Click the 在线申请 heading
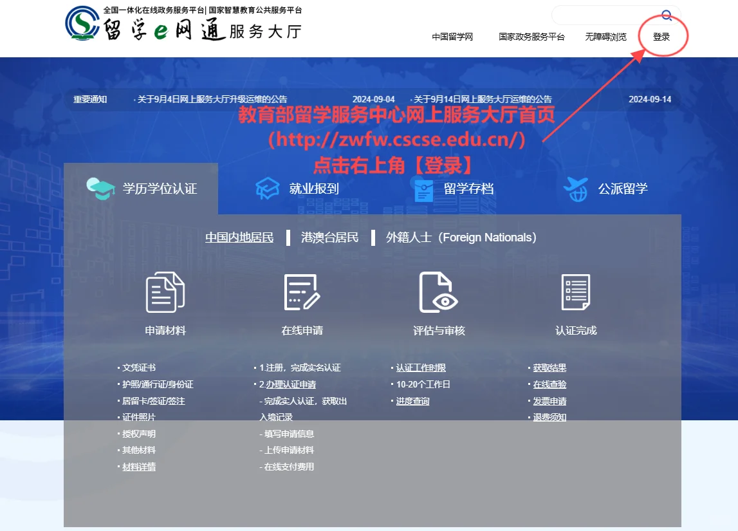 [x=302, y=330]
